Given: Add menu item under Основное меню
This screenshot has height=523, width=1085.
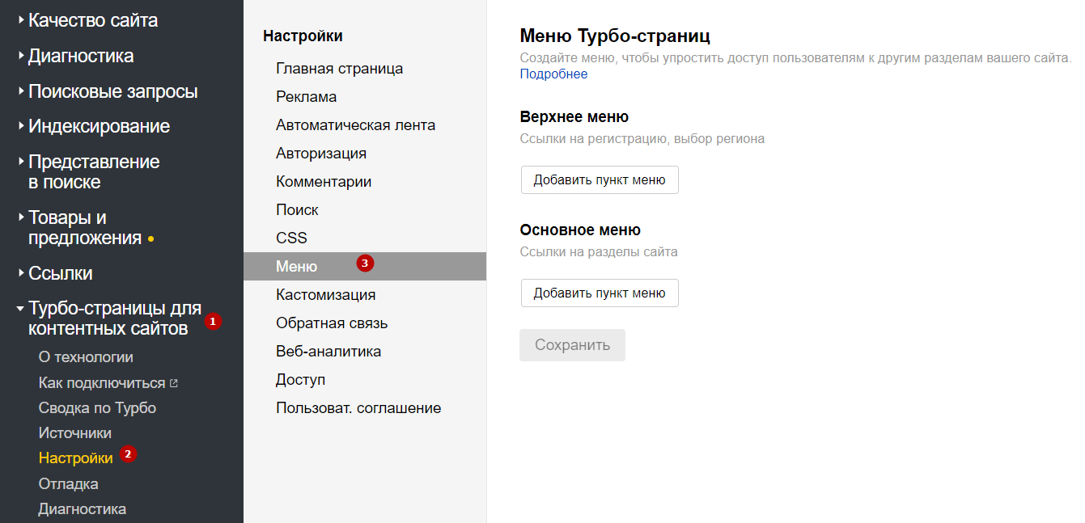Looking at the screenshot, I should [599, 293].
